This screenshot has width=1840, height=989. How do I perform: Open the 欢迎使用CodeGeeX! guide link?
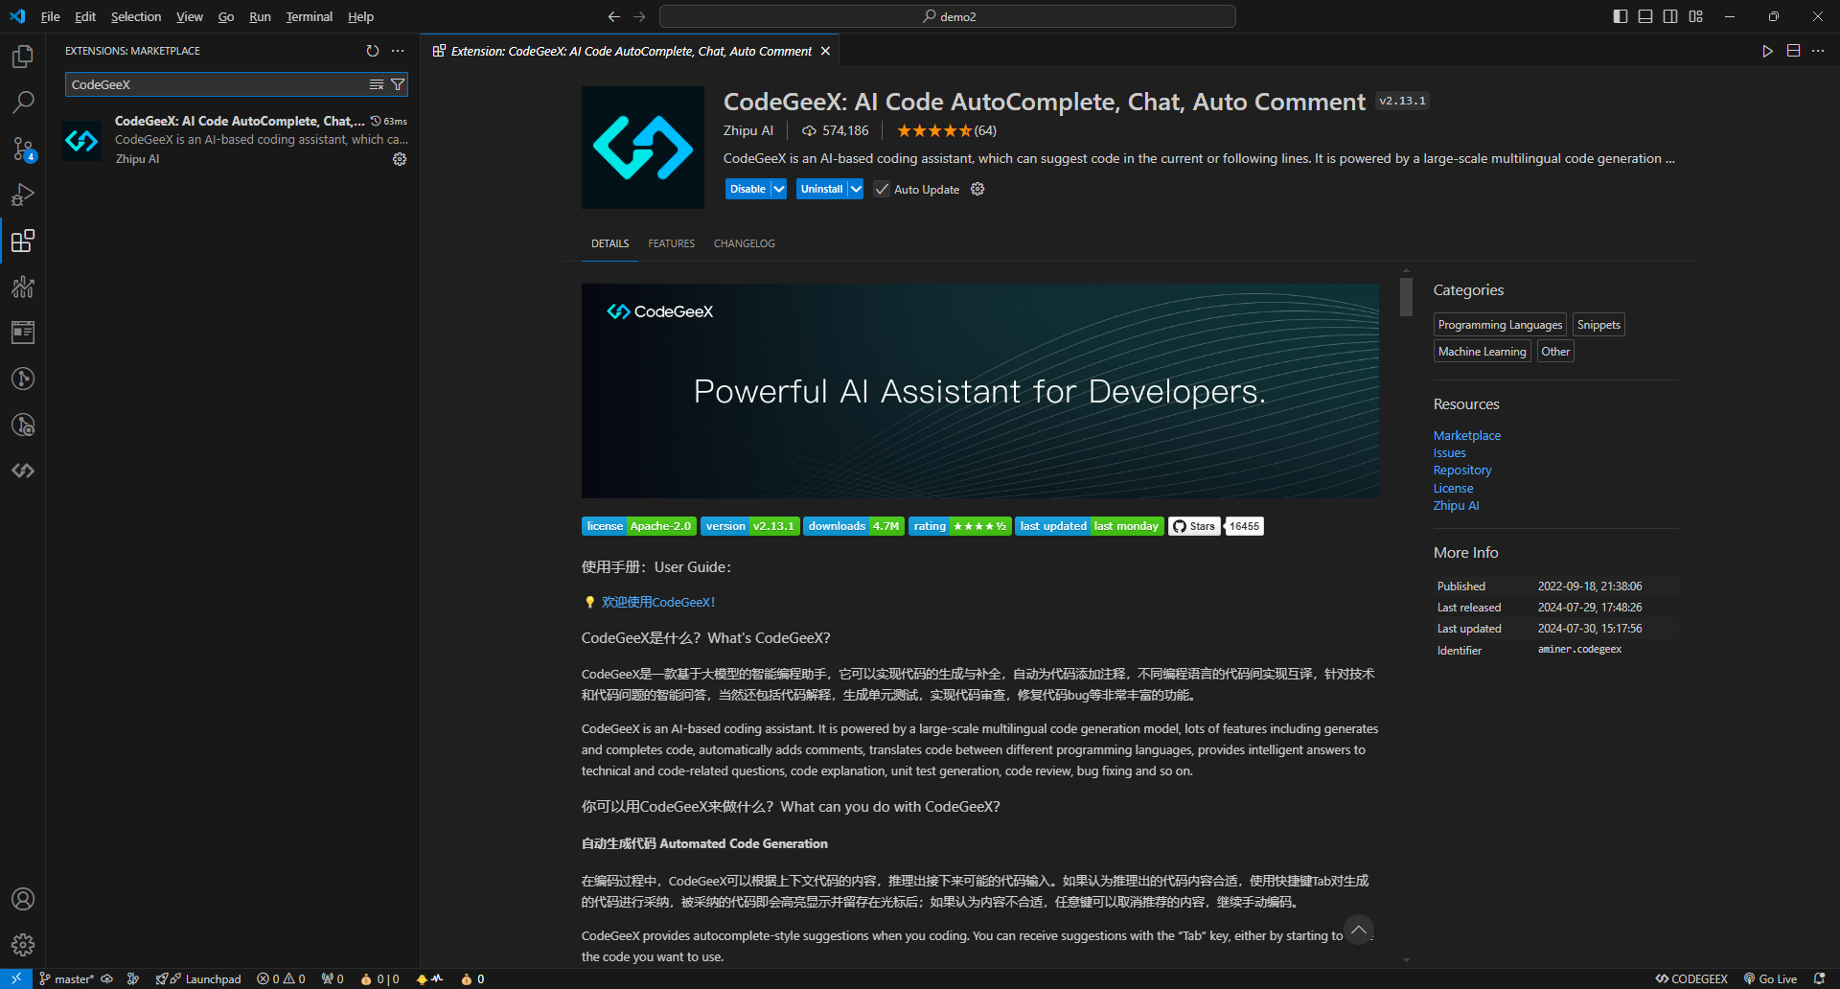[658, 602]
